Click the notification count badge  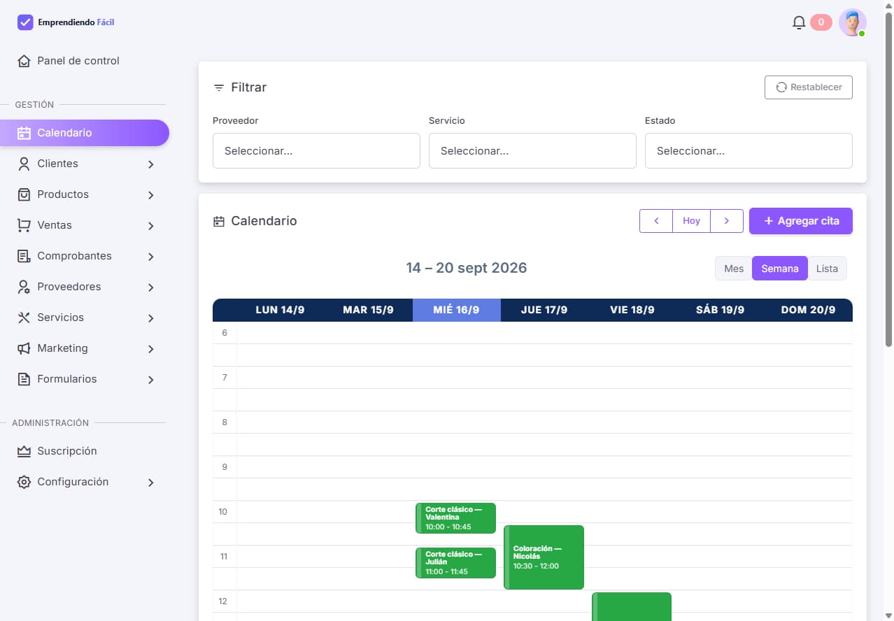(x=821, y=22)
